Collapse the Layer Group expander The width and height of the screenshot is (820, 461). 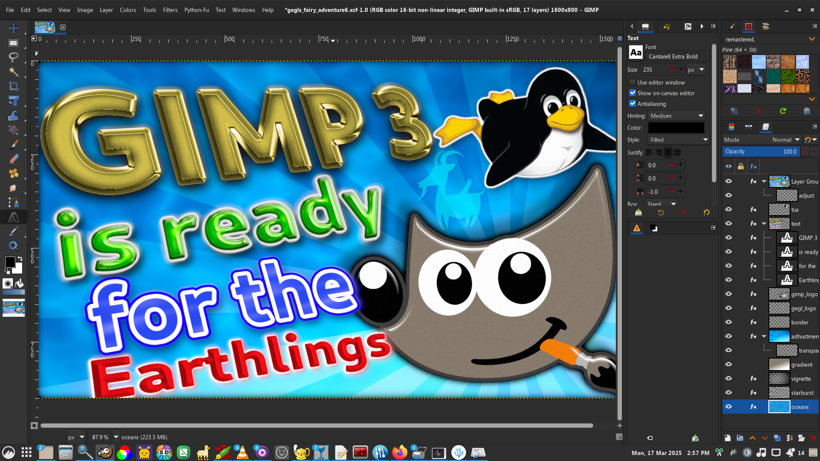(764, 181)
